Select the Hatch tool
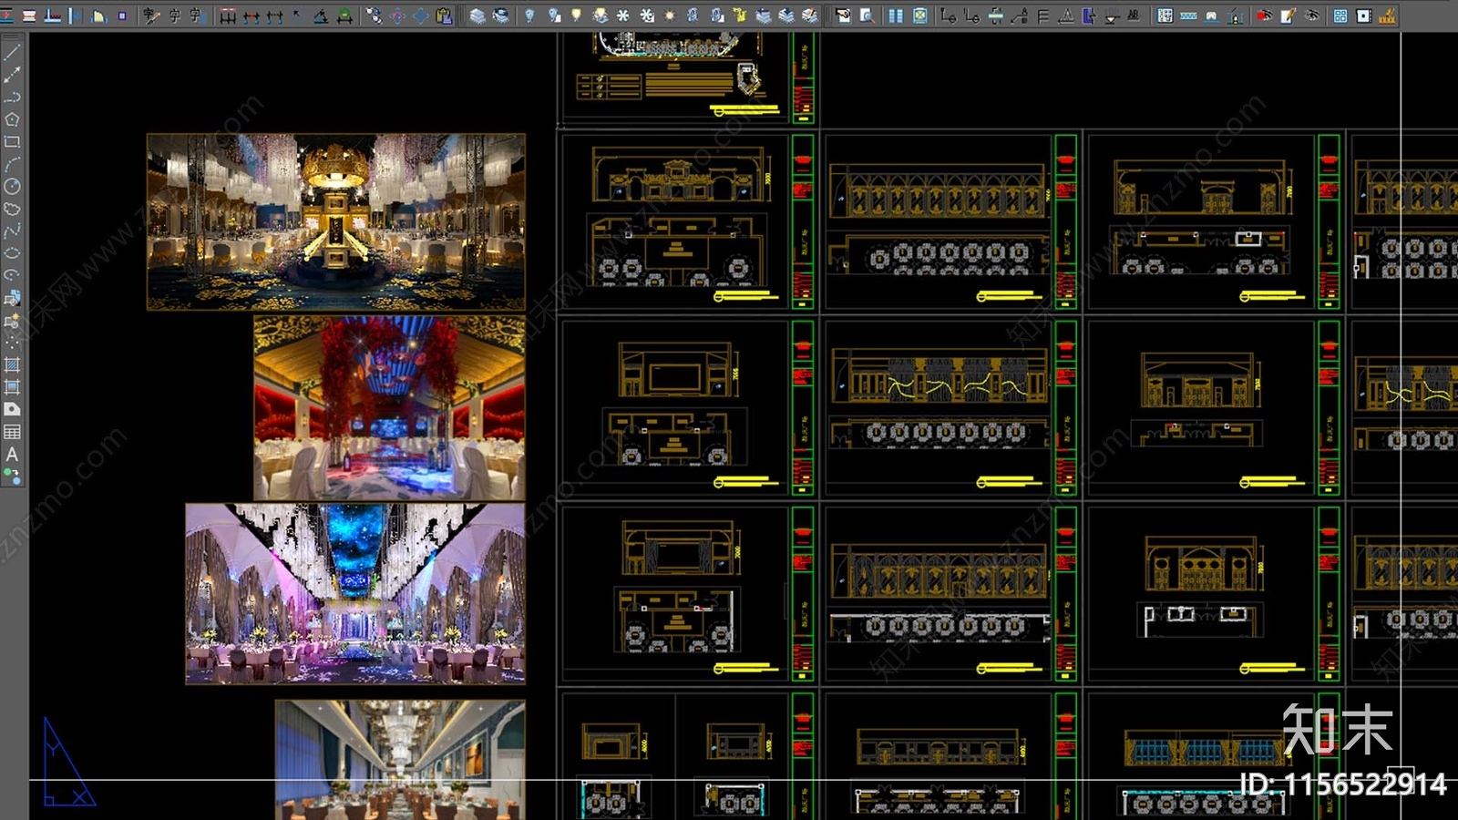The image size is (1458, 820). (12, 364)
